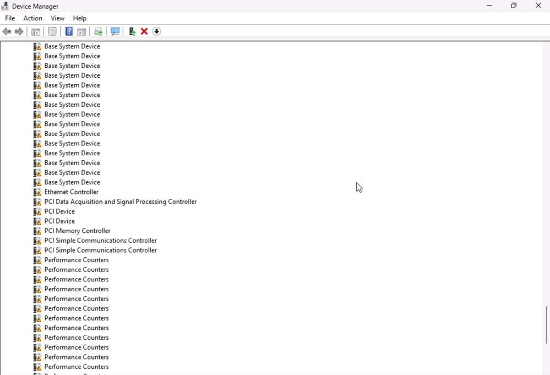This screenshot has width=550, height=375.
Task: Toggle the console tree visibility
Action: point(36,31)
